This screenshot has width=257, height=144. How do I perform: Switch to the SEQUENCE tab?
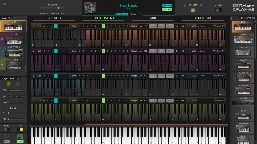click(203, 18)
